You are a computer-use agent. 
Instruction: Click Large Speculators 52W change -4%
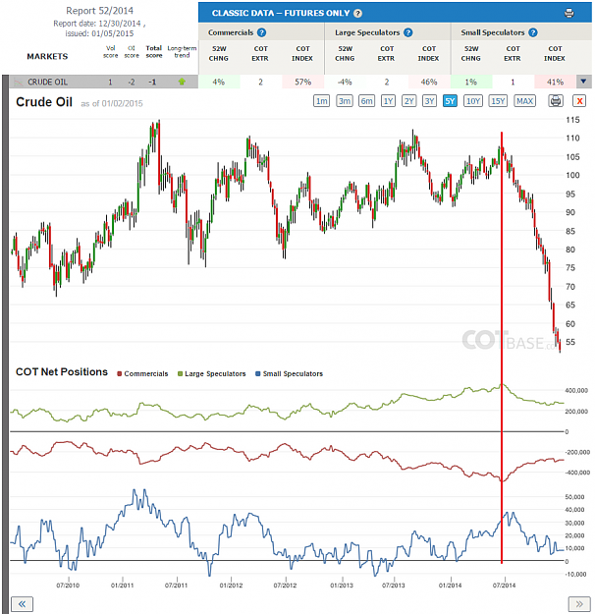(x=345, y=82)
